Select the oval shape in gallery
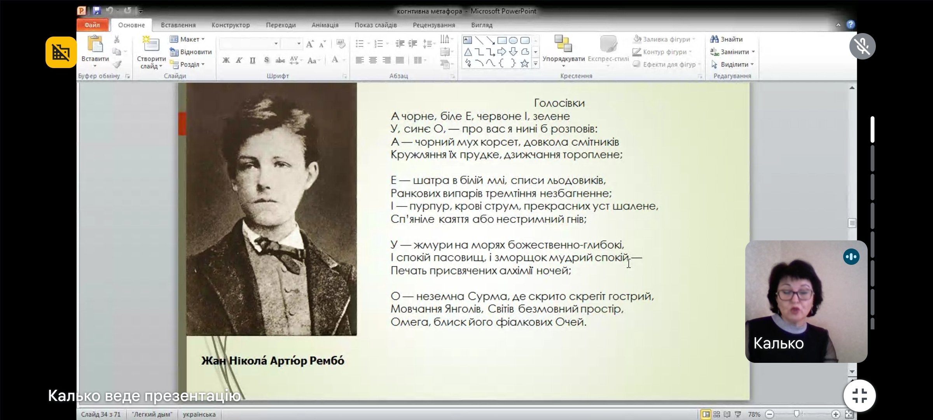The image size is (933, 420). (513, 40)
